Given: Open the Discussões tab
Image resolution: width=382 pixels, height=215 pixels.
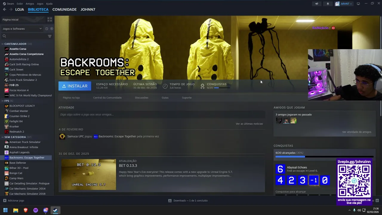Looking at the screenshot, I should point(141,98).
